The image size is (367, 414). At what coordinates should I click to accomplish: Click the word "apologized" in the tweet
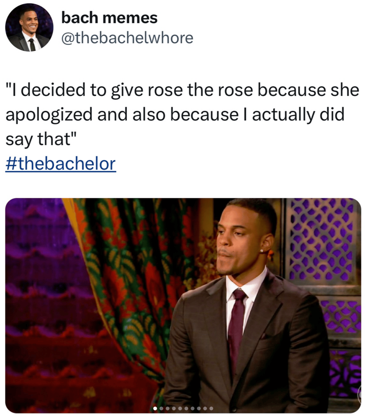coord(49,115)
